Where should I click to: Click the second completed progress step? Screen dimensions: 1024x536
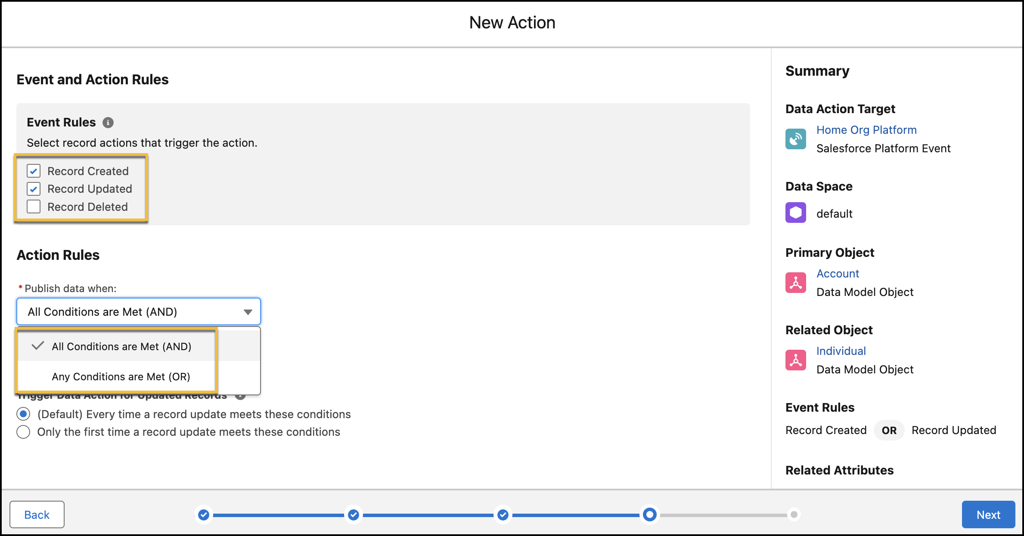point(354,514)
